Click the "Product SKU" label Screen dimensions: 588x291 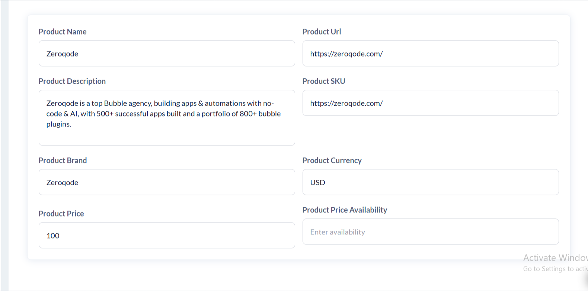click(324, 81)
